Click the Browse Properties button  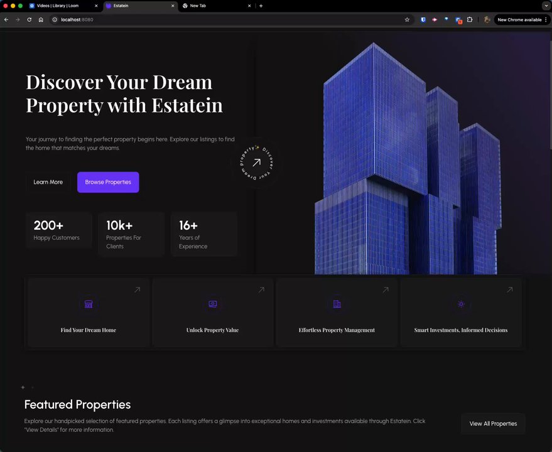coord(108,182)
